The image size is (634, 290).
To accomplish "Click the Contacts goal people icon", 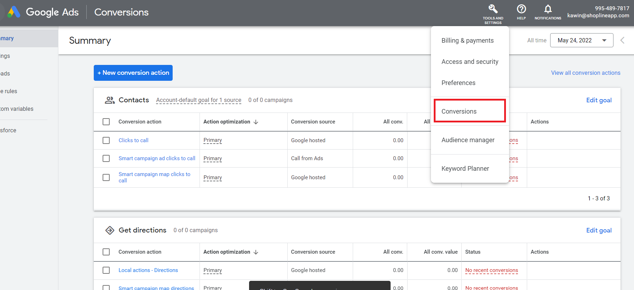I will (110, 100).
